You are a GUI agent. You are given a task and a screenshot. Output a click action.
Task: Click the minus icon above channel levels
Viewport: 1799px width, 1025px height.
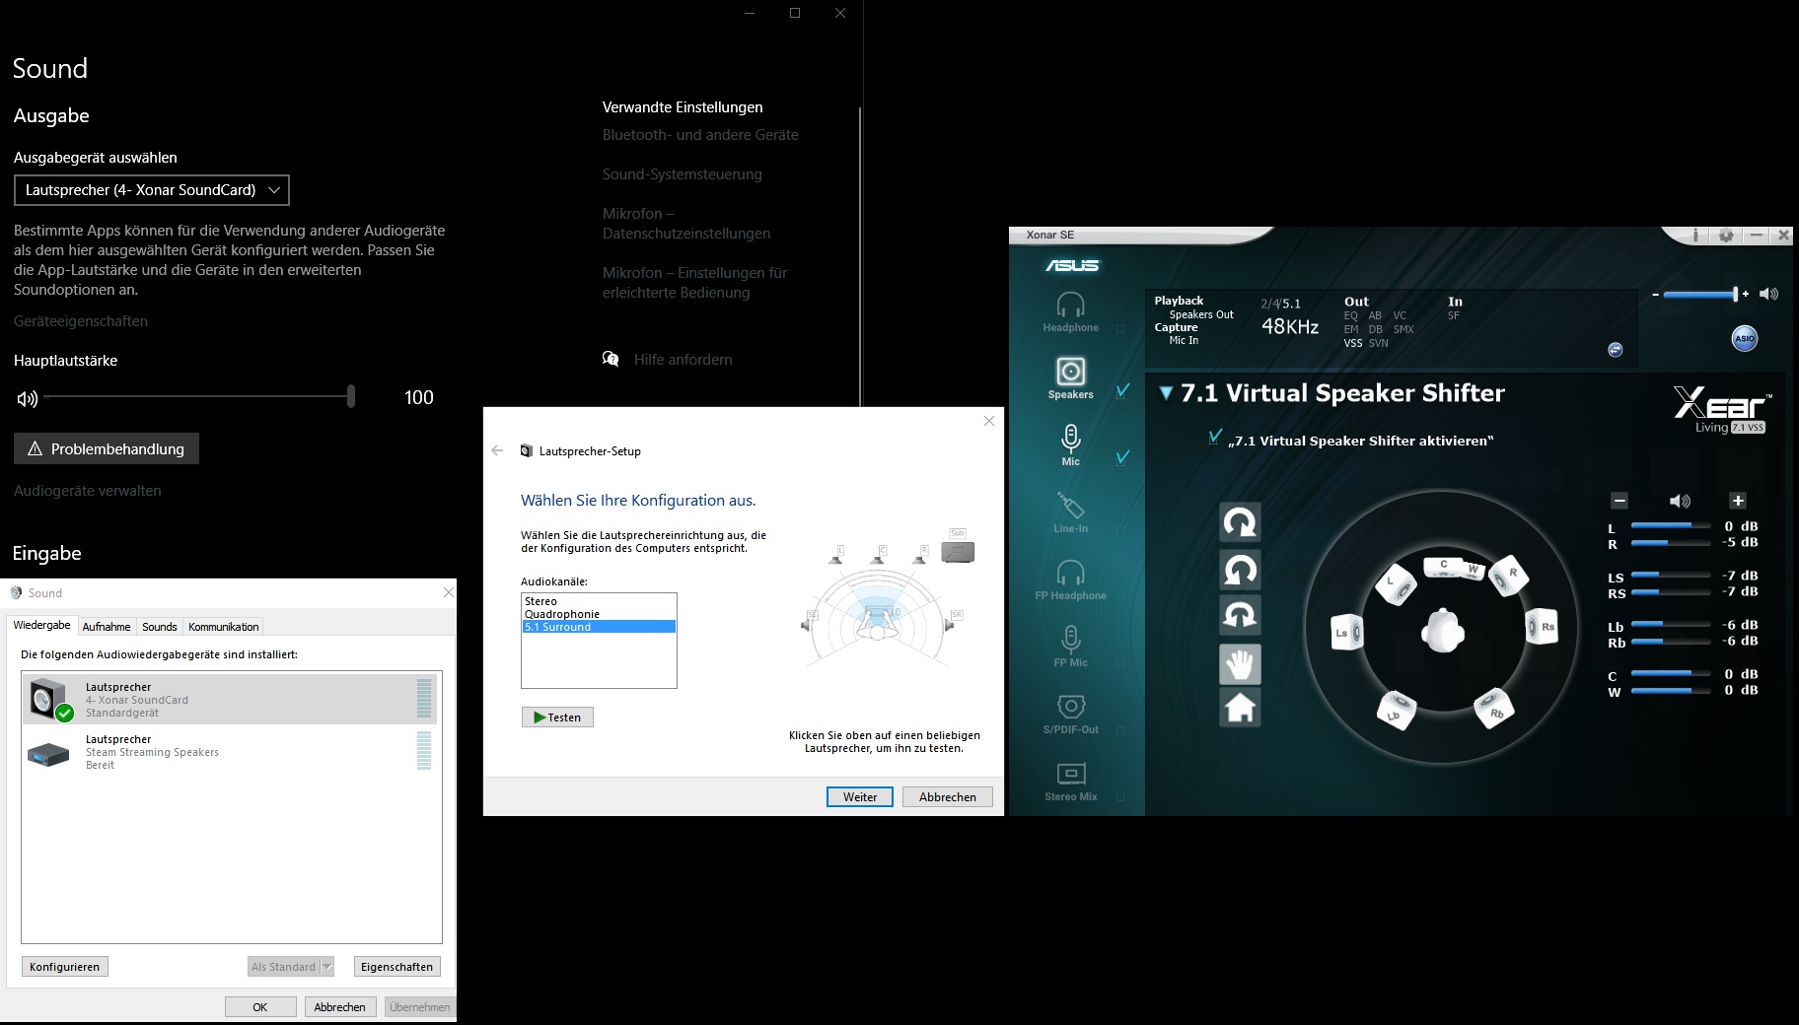point(1619,501)
